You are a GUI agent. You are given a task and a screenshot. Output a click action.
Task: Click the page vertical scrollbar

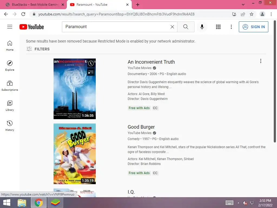pos(275,81)
